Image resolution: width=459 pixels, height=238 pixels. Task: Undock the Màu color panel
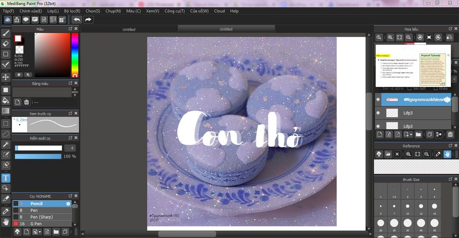pyautogui.click(x=70, y=29)
